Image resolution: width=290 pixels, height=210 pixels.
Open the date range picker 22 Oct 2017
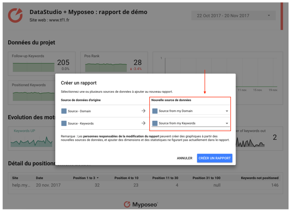[x=233, y=16]
